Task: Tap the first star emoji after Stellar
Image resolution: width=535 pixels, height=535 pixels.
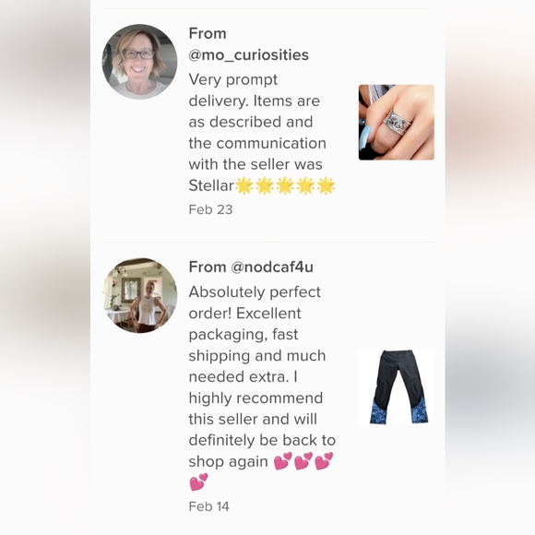Action: tap(244, 185)
